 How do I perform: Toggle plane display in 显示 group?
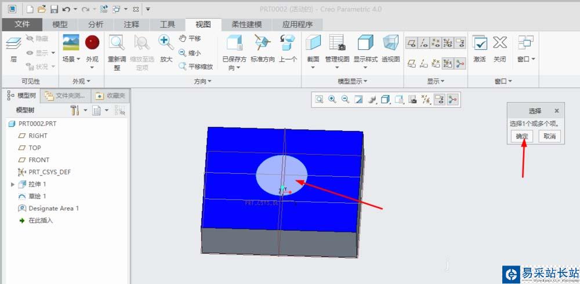(412, 43)
